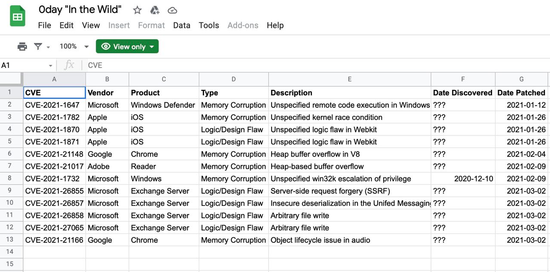
Task: Click the spreadsheet title text
Action: point(80,9)
